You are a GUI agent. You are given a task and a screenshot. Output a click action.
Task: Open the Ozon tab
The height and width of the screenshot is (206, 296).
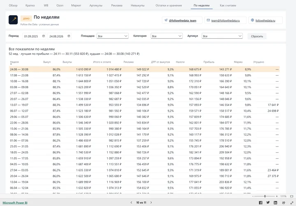(60, 5)
